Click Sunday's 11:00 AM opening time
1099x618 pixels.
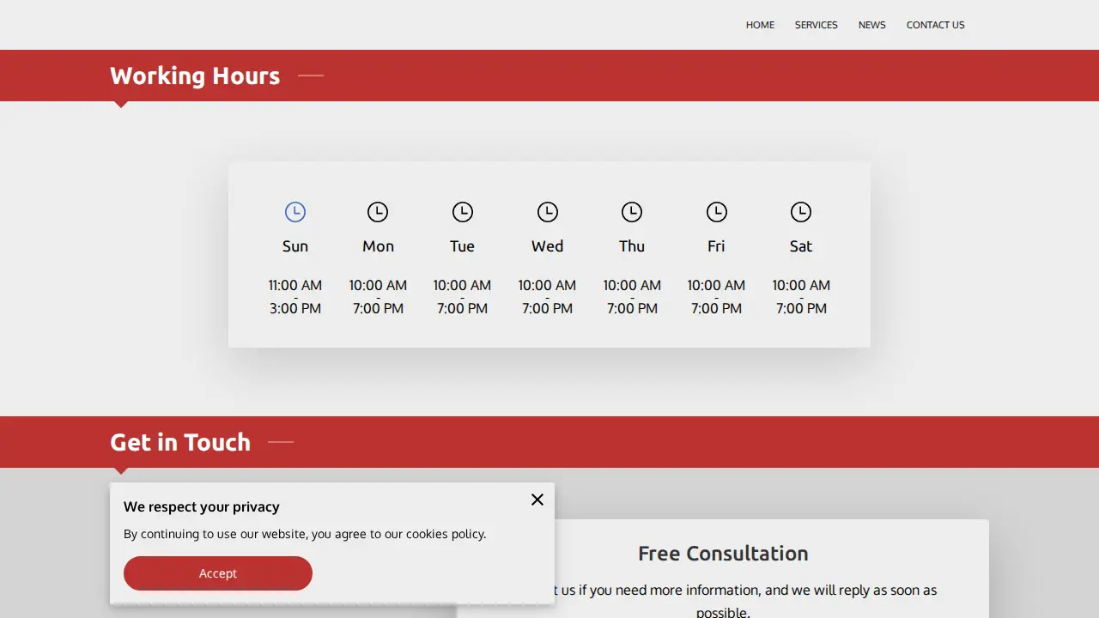coord(295,285)
